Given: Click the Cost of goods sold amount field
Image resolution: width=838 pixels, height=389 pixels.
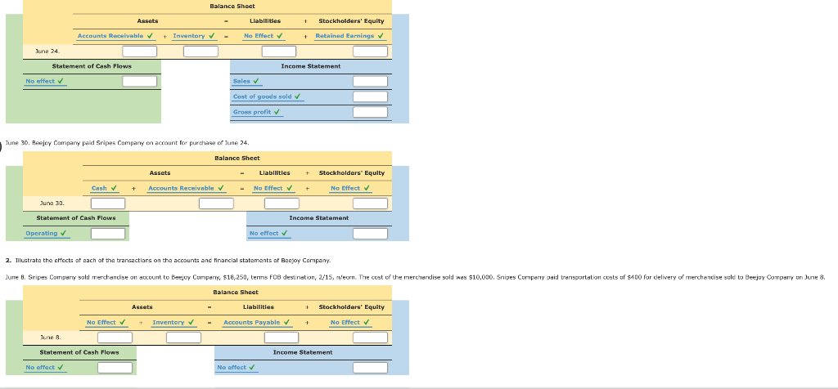Looking at the screenshot, I should (x=370, y=96).
